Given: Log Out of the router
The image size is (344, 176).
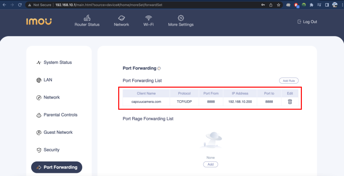Looking at the screenshot, I should click(307, 22).
